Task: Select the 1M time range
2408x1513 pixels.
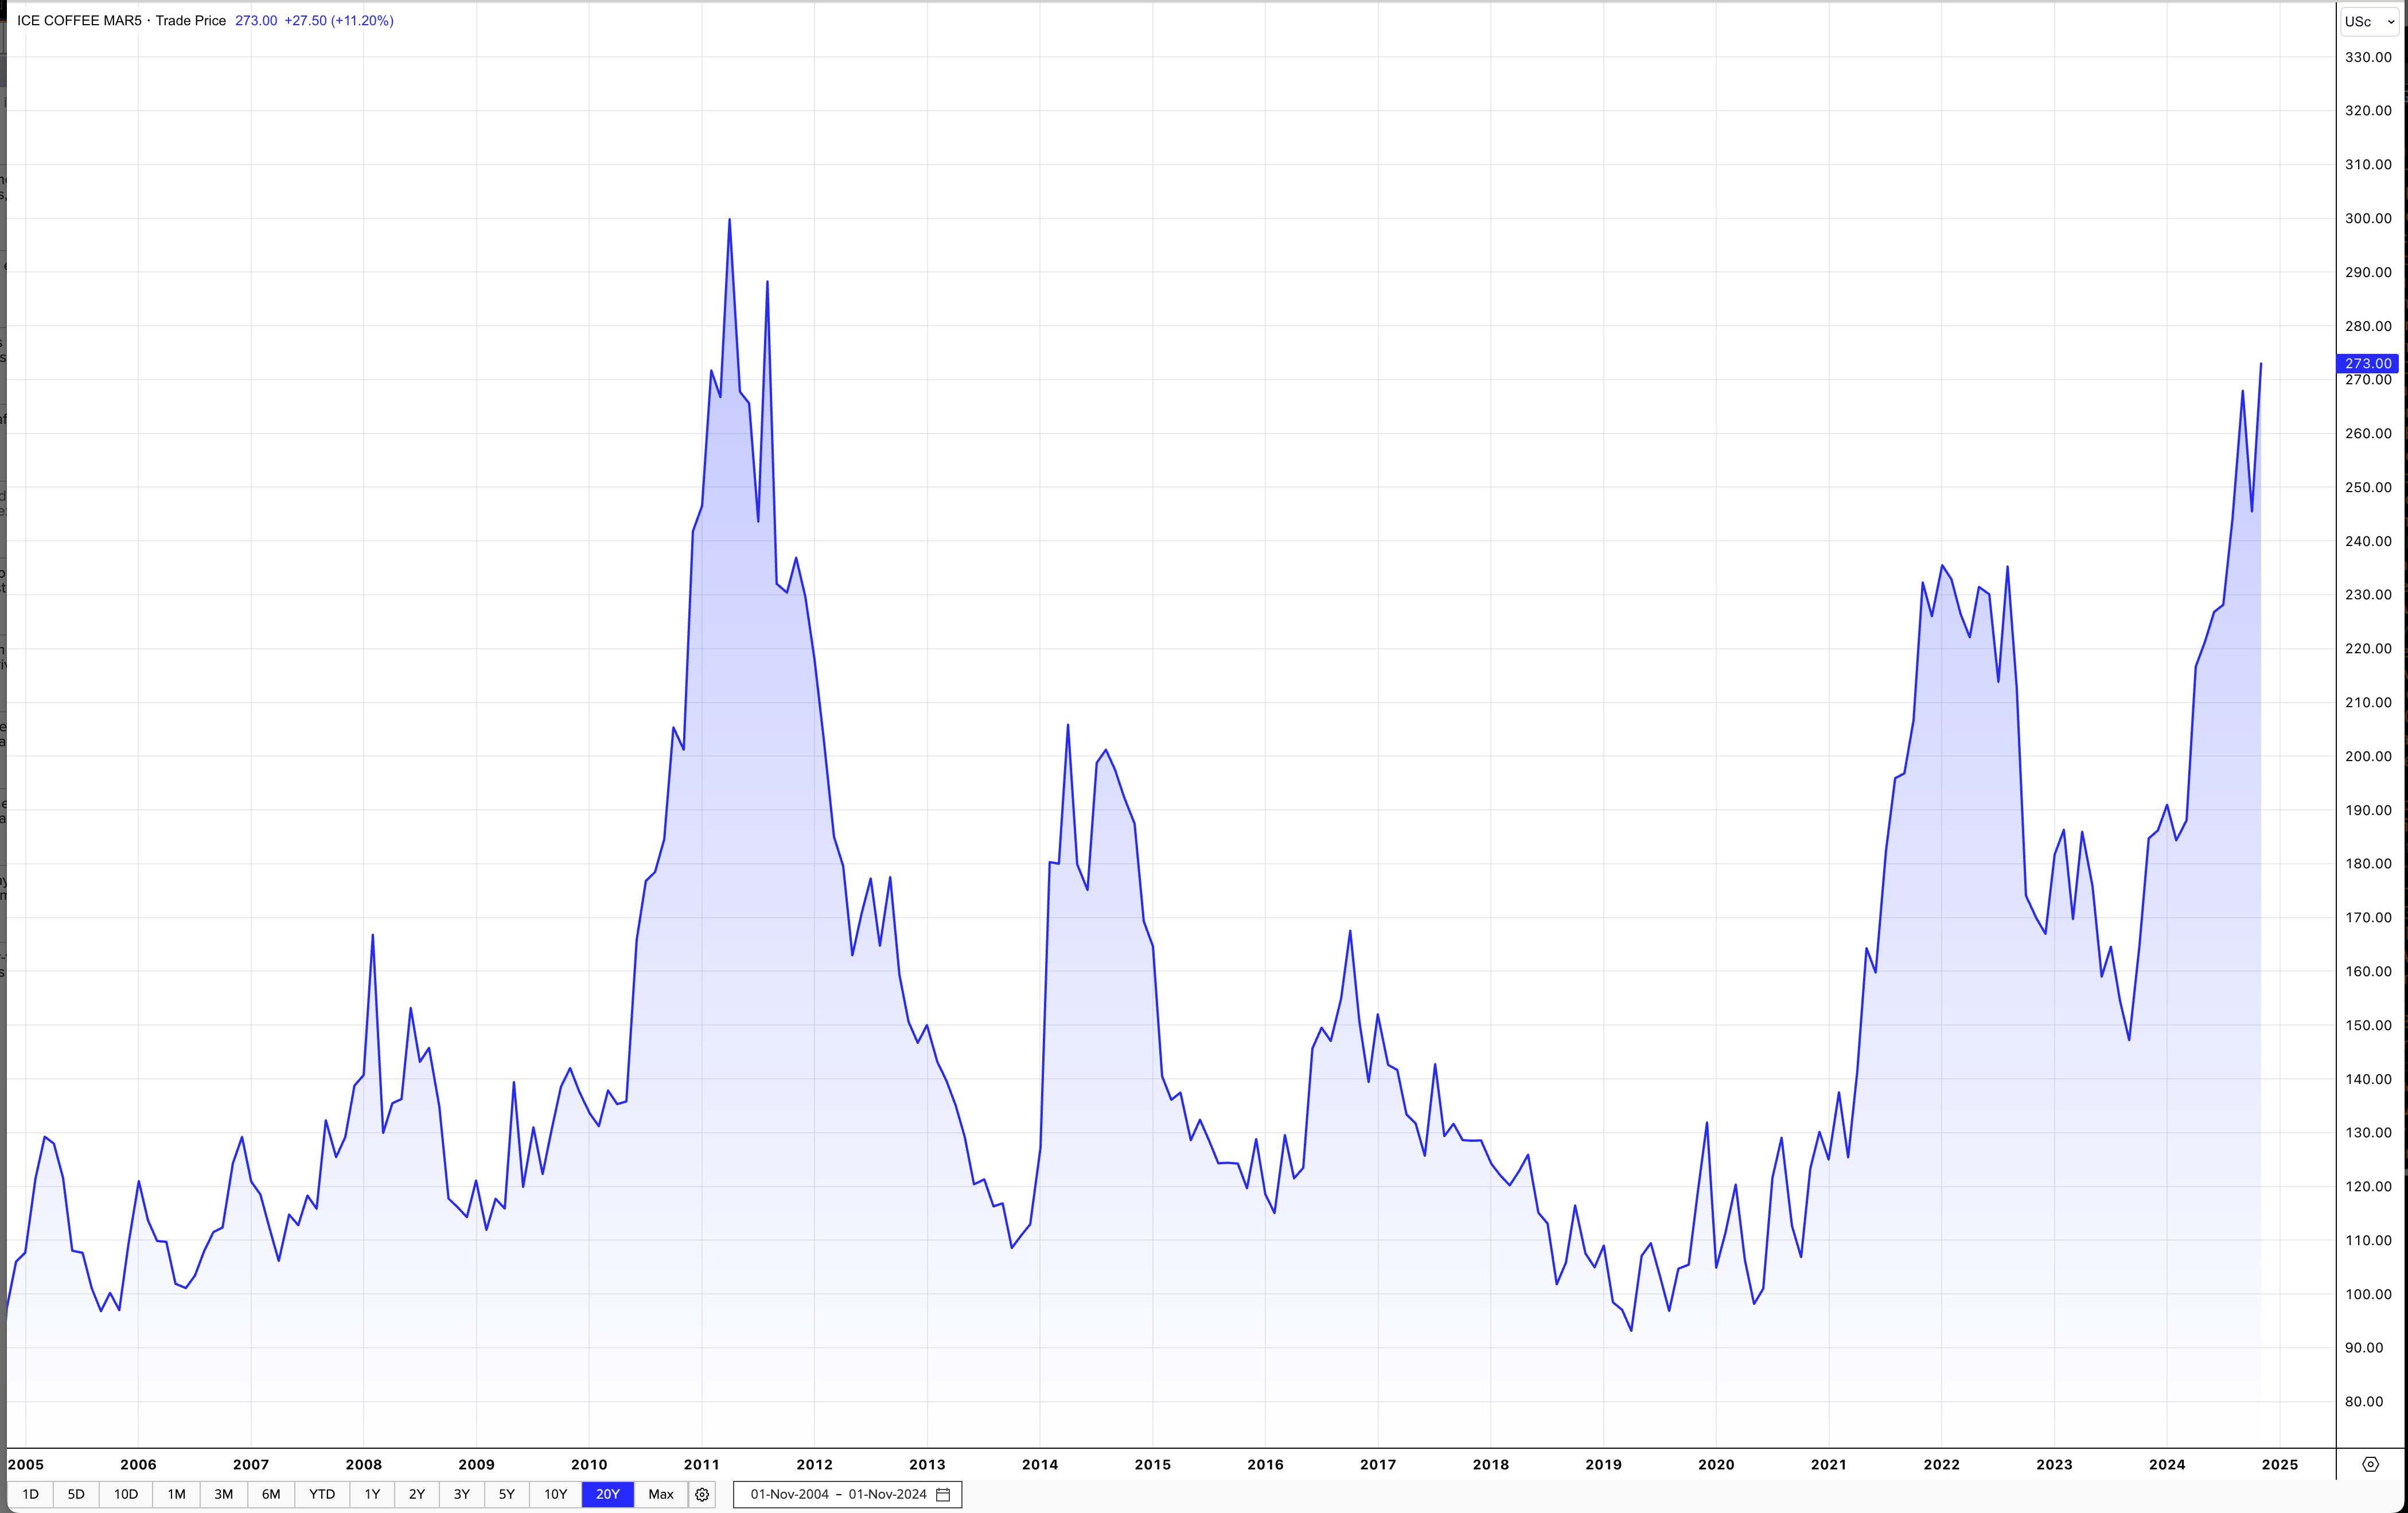Action: (176, 1494)
